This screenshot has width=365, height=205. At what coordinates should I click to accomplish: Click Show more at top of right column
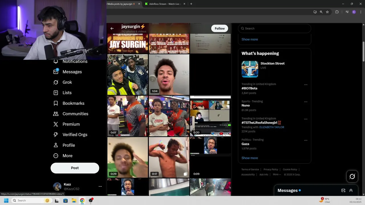pos(250,39)
